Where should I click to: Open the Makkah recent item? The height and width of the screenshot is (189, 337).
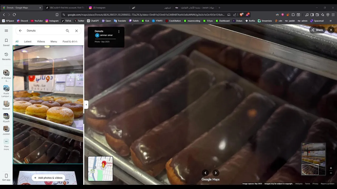coord(6,105)
